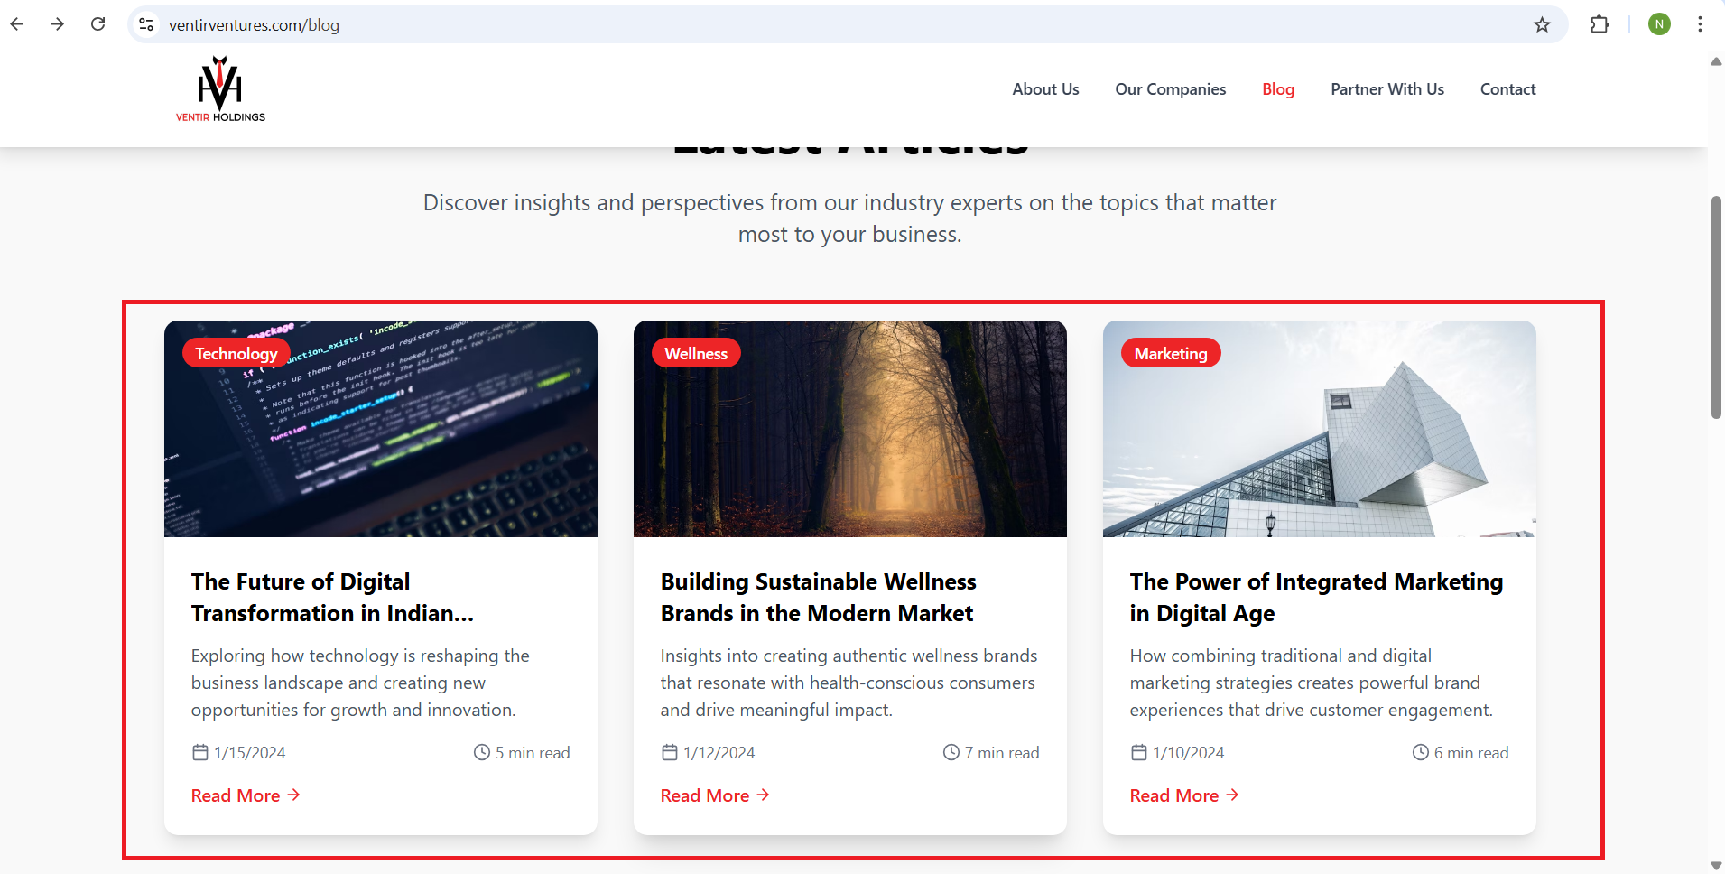The width and height of the screenshot is (1725, 874).
Task: Click the Ventir Holdings logo
Action: [220, 89]
